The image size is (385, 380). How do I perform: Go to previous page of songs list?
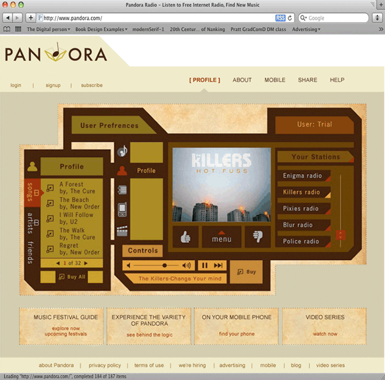click(58, 263)
